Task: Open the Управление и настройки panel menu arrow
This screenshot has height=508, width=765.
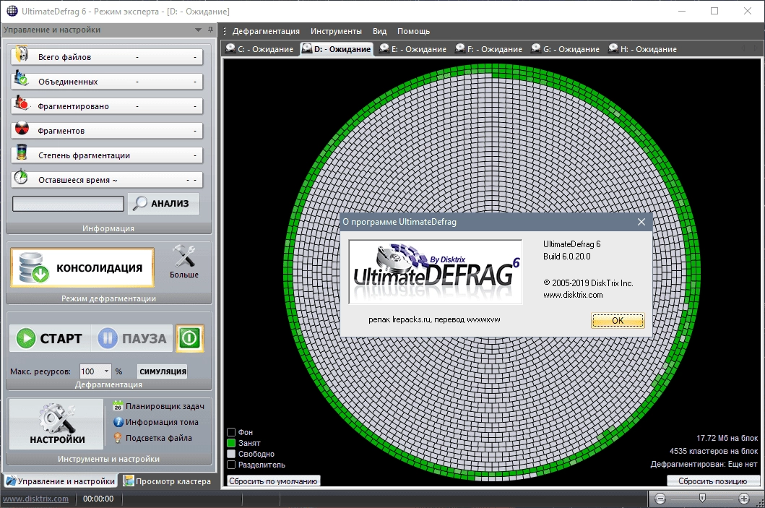Action: (198, 30)
